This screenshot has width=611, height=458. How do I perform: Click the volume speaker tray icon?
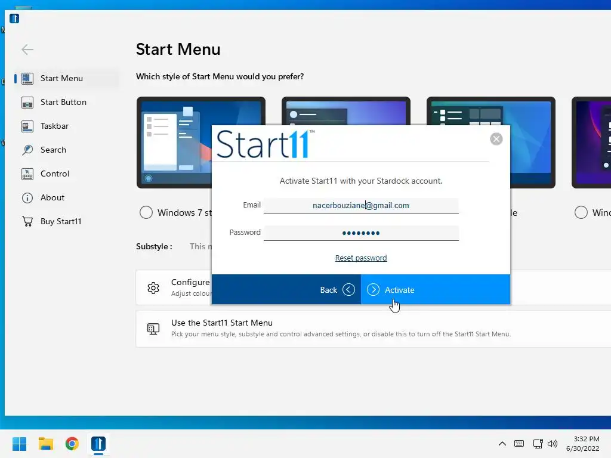point(553,444)
